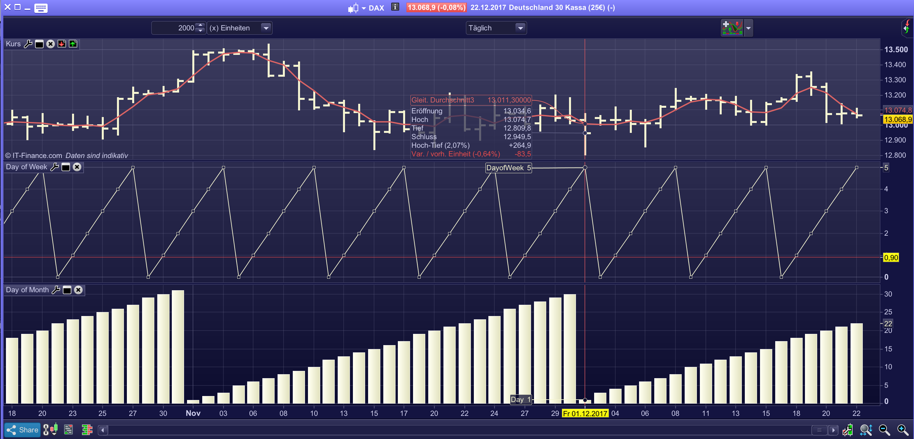
Task: Toggle the Day of Week black panel square
Action: 66,167
